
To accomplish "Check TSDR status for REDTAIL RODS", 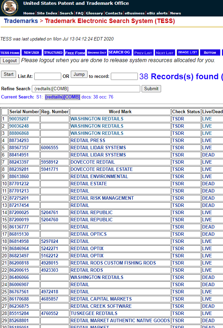I will click(178, 270).
